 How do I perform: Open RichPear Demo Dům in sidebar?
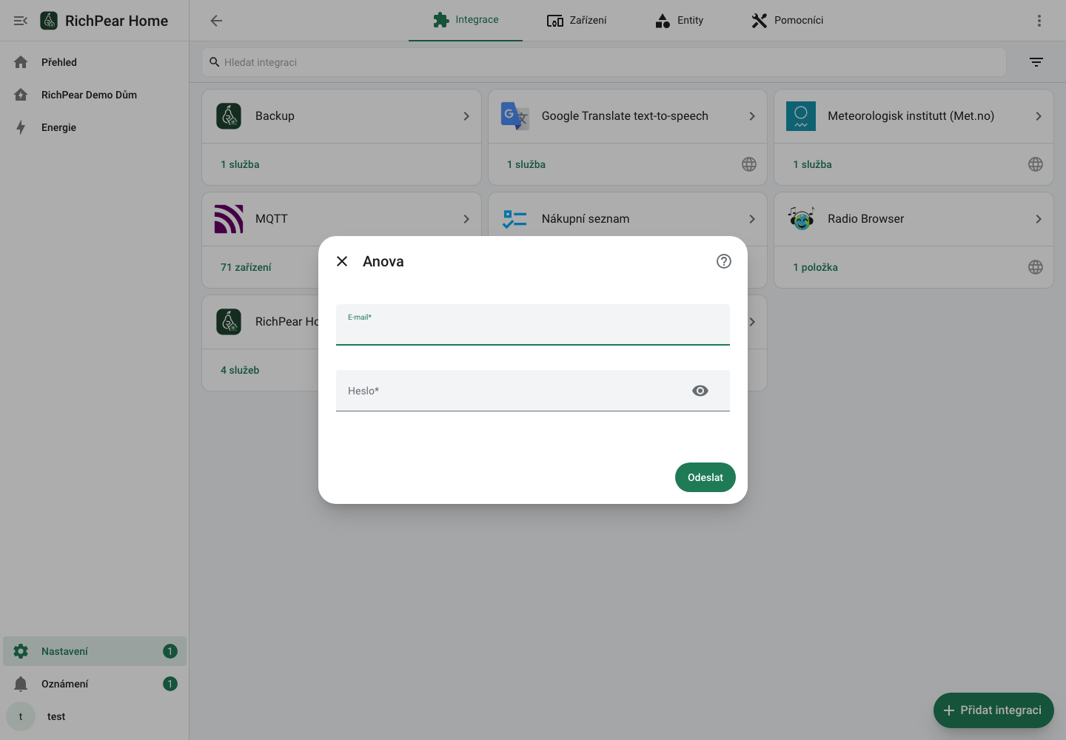pyautogui.click(x=95, y=95)
